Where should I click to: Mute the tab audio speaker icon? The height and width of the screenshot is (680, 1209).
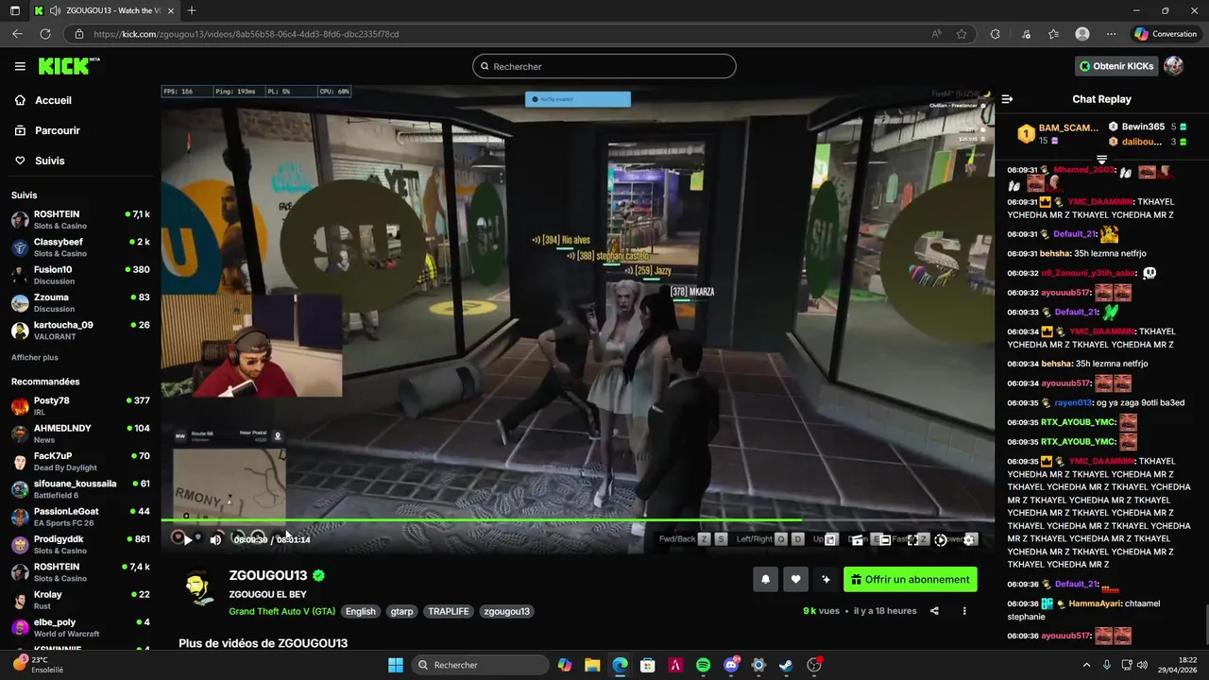point(56,10)
